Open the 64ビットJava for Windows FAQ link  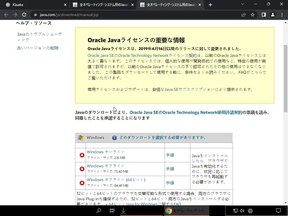click(145, 204)
